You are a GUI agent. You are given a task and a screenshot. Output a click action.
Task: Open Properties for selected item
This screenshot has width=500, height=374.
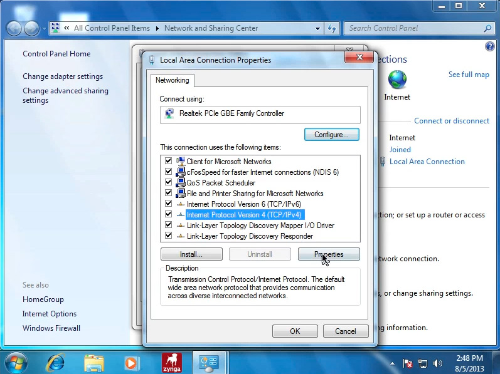(x=329, y=254)
